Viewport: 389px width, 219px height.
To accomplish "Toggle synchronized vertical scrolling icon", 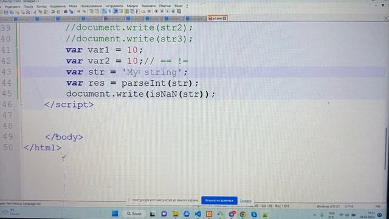I will [x=91, y=12].
